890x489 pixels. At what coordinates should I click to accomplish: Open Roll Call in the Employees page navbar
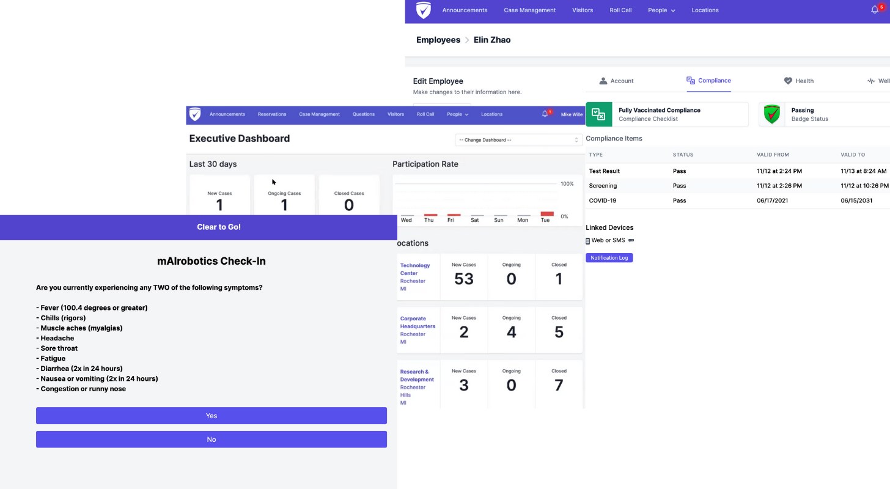pos(620,10)
